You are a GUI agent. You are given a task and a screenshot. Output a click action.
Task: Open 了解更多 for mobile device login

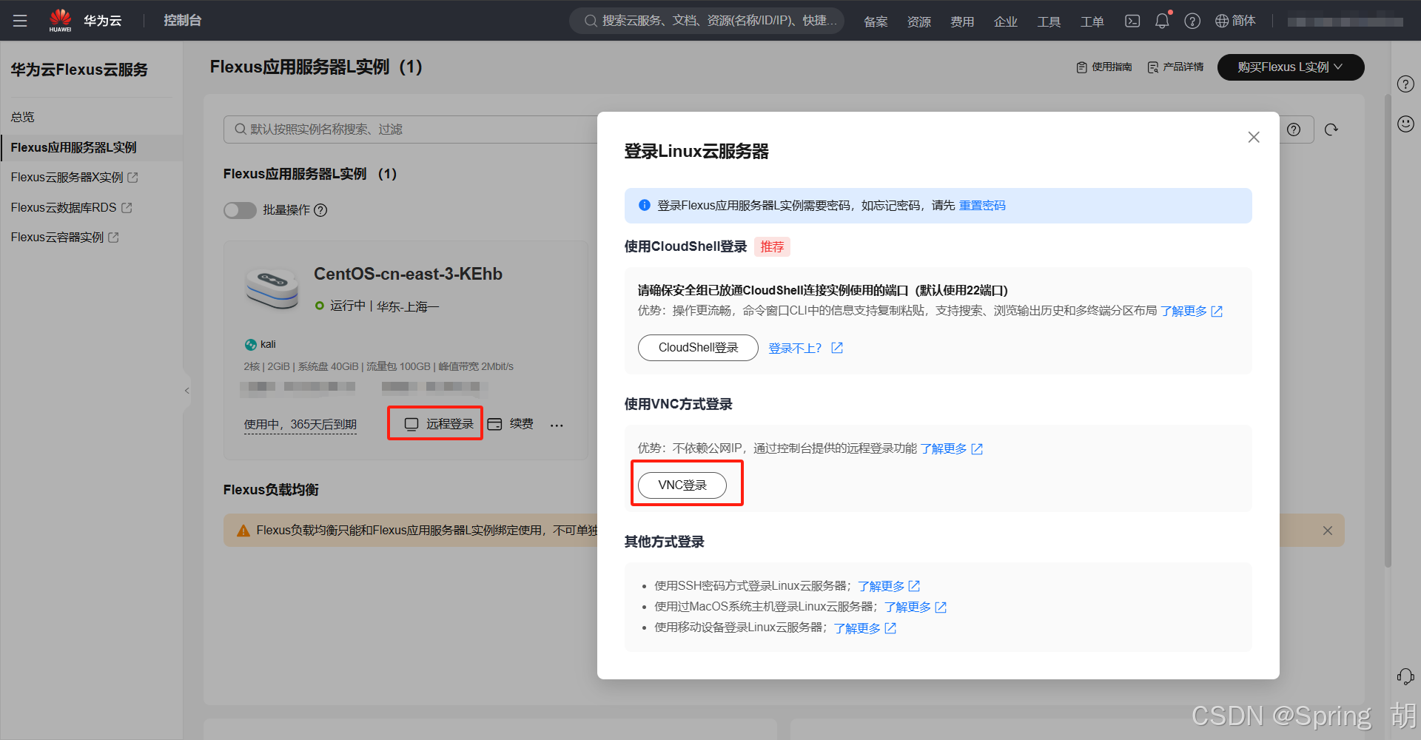865,628
